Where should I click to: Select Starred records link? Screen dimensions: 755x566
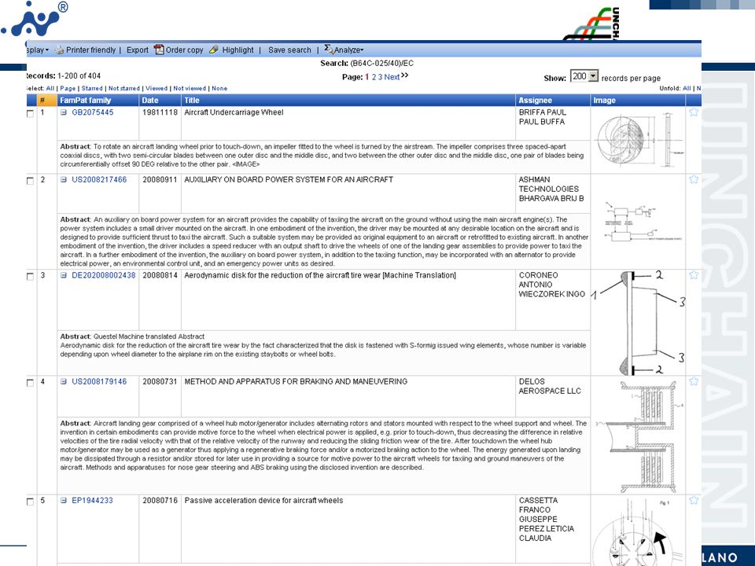(x=92, y=89)
